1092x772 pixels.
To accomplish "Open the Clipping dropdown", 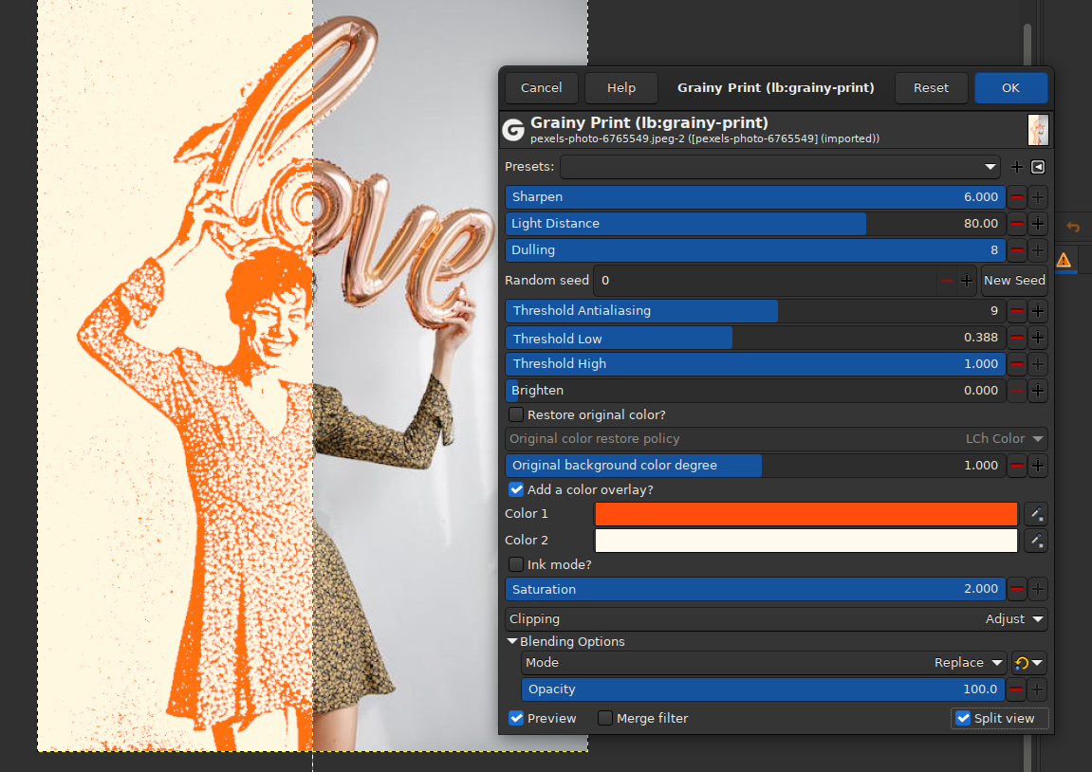I will (x=776, y=619).
